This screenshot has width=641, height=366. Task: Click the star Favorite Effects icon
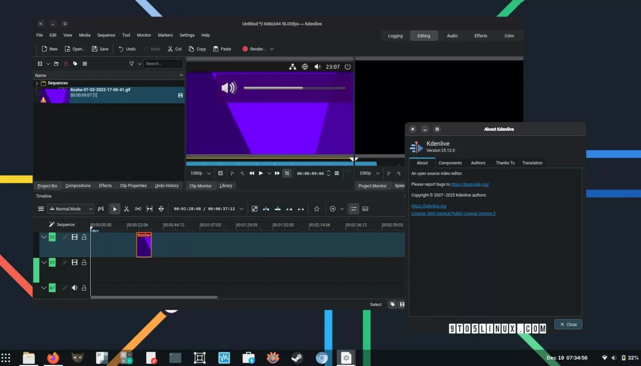316,209
